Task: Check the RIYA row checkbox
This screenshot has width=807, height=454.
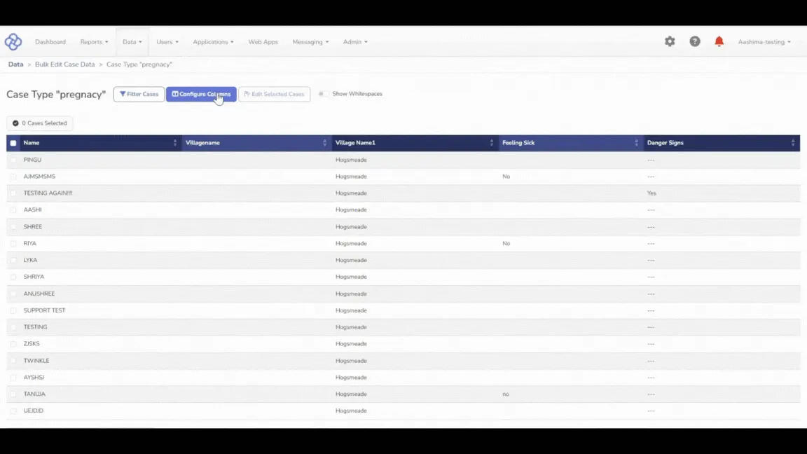Action: coord(13,244)
